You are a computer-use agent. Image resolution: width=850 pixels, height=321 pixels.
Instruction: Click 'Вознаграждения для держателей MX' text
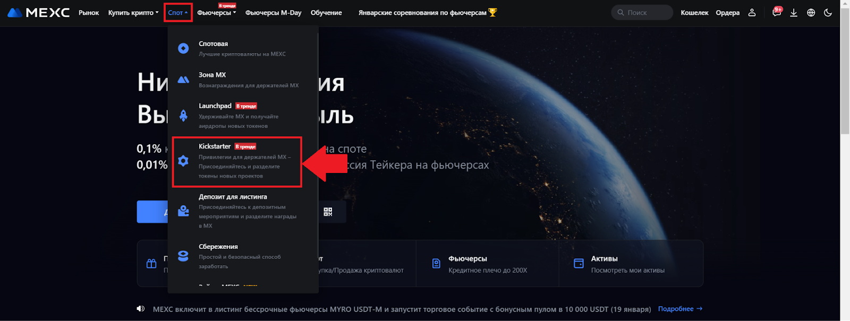pos(249,85)
